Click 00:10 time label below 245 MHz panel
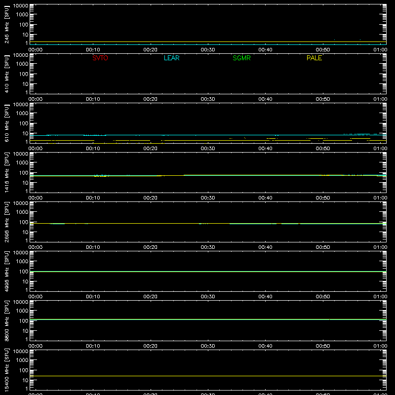This screenshot has height=395, width=395. click(93, 50)
